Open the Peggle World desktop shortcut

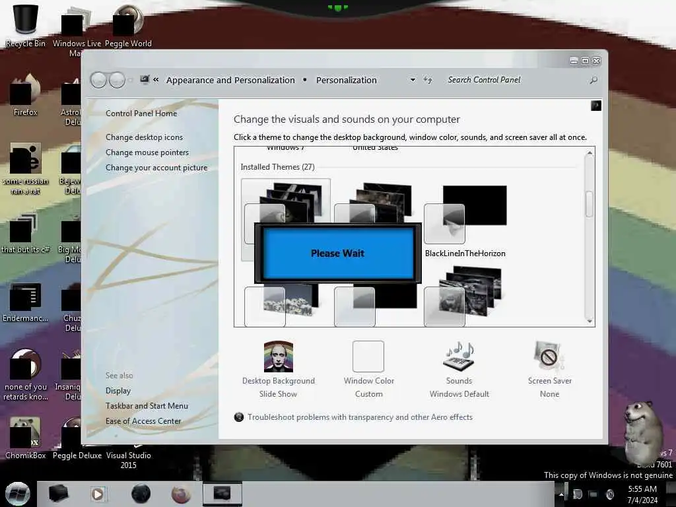coord(128,25)
